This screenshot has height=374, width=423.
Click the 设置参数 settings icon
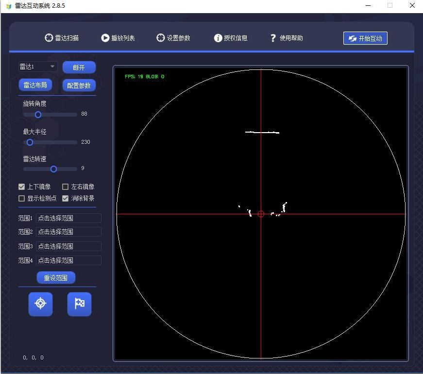click(161, 38)
